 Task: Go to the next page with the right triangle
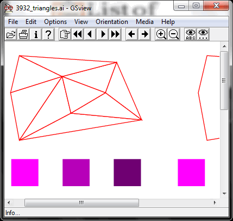coord(103,34)
